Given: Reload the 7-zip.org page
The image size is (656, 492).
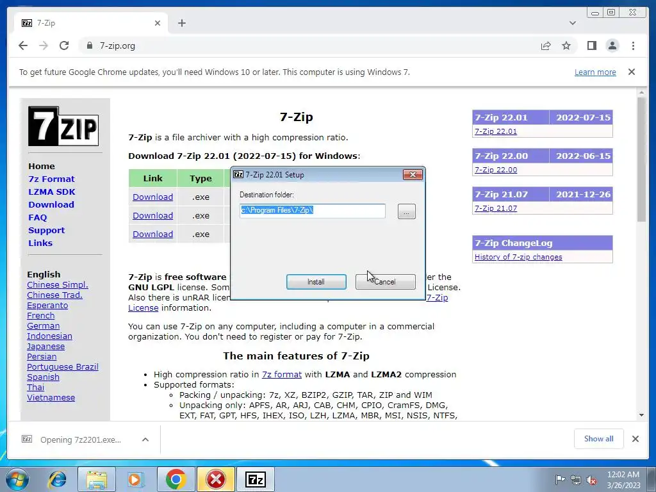Looking at the screenshot, I should pos(64,45).
